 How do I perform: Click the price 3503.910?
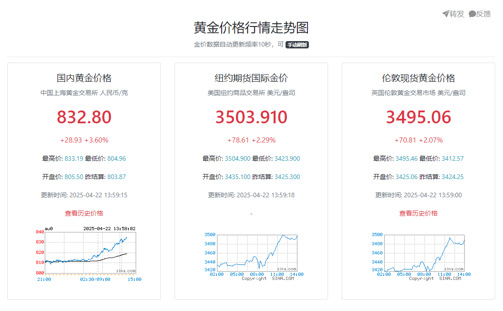251,117
